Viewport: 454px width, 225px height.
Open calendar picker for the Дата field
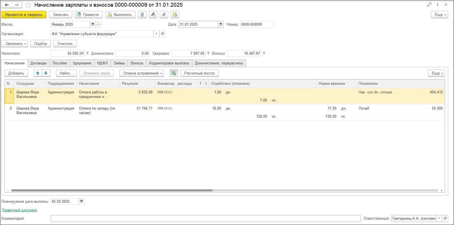[221, 24]
